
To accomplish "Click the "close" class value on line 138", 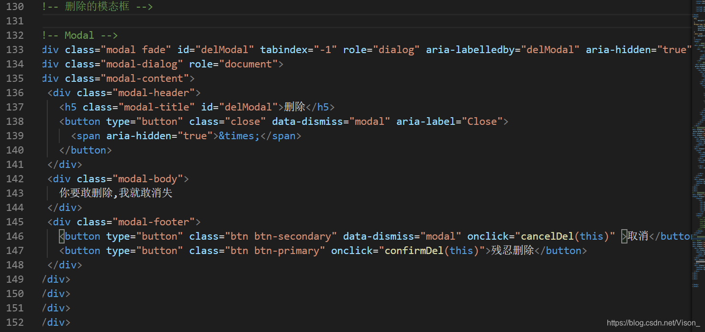I will (246, 122).
